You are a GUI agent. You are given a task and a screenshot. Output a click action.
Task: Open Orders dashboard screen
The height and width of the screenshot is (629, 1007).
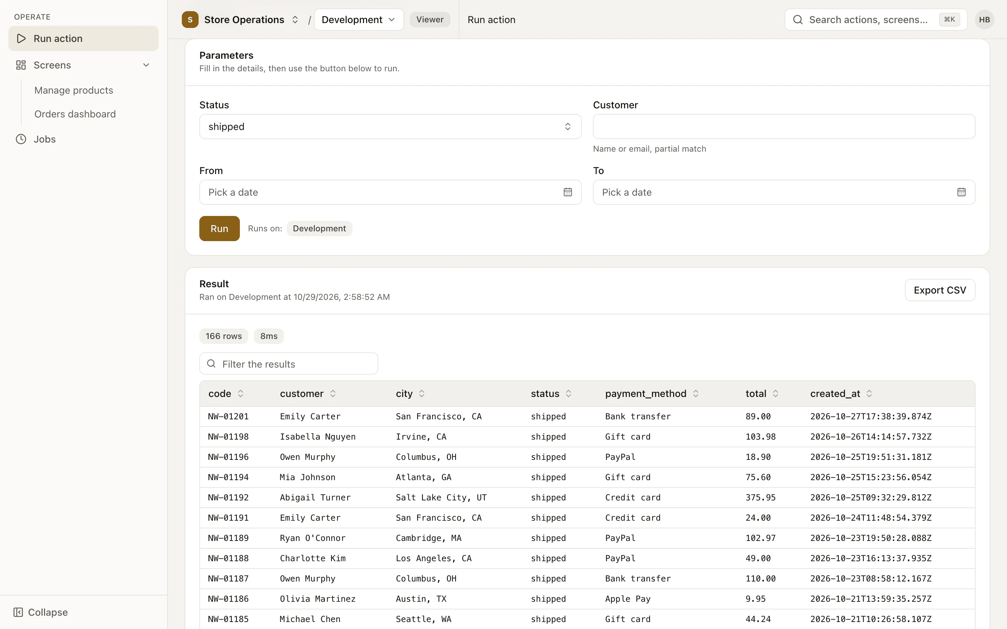point(75,114)
